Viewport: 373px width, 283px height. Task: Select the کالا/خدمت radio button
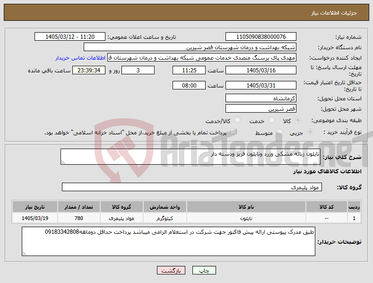(x=237, y=120)
